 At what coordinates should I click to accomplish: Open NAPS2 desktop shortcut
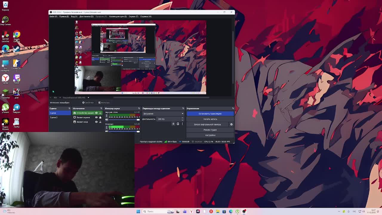pyautogui.click(x=16, y=123)
